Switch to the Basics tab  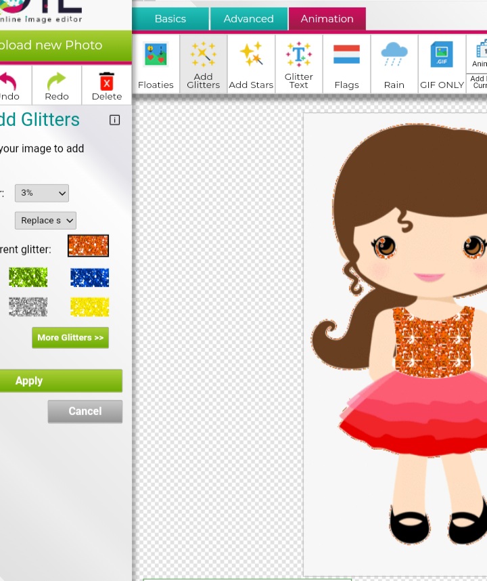pyautogui.click(x=170, y=19)
